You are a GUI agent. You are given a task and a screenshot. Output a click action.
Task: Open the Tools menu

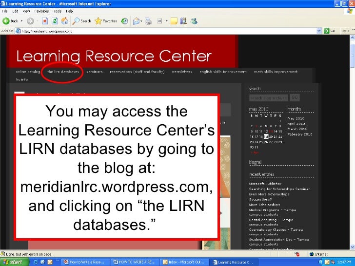[58, 11]
